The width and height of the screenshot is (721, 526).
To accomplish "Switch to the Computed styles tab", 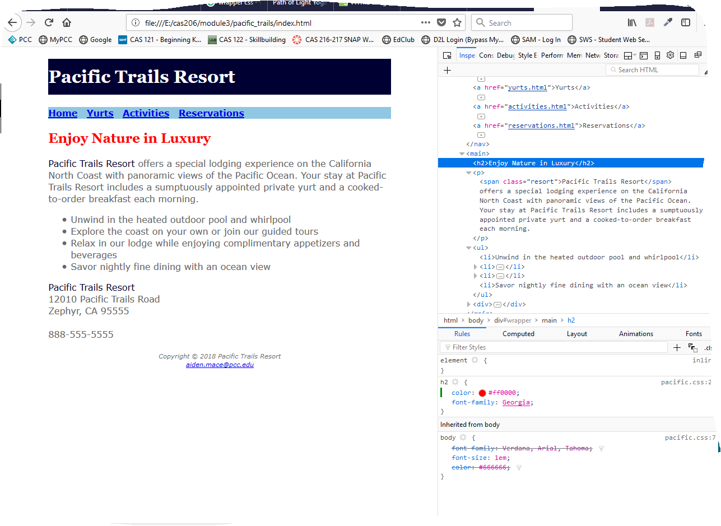I will pos(518,334).
